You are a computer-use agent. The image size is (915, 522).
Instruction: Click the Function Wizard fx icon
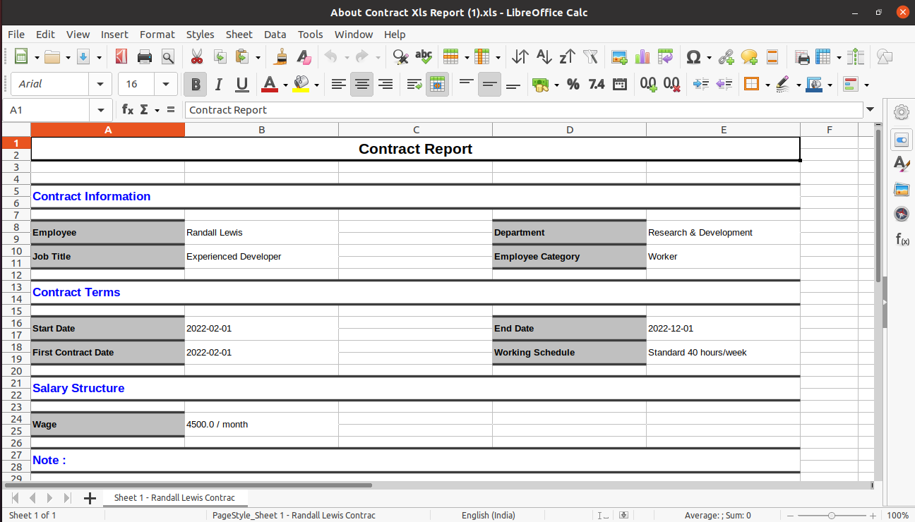point(128,109)
